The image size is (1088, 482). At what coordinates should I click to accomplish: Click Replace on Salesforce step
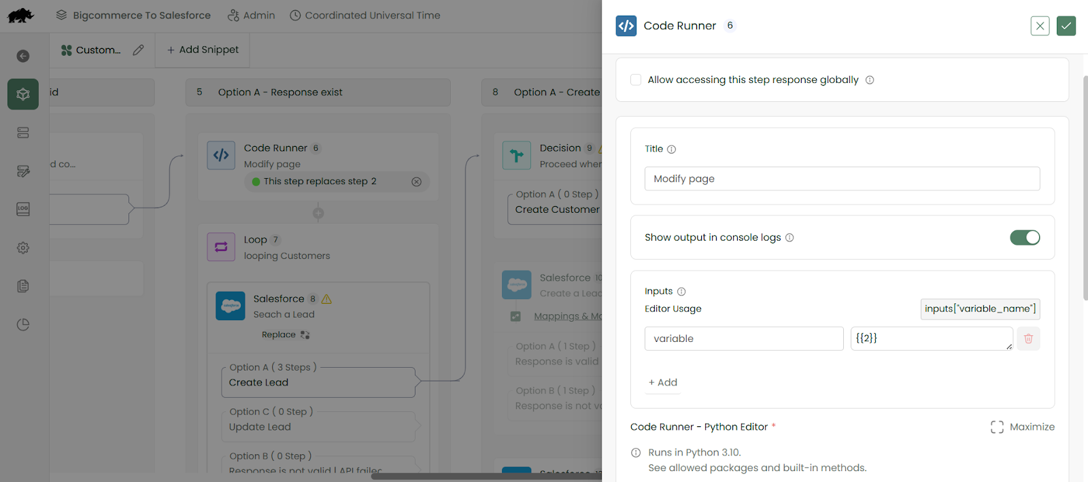point(286,334)
